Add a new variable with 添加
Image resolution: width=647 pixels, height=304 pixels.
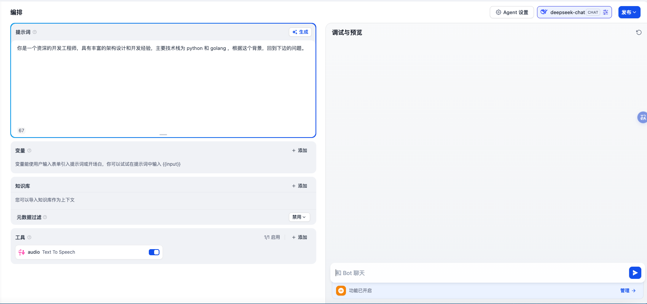point(300,150)
